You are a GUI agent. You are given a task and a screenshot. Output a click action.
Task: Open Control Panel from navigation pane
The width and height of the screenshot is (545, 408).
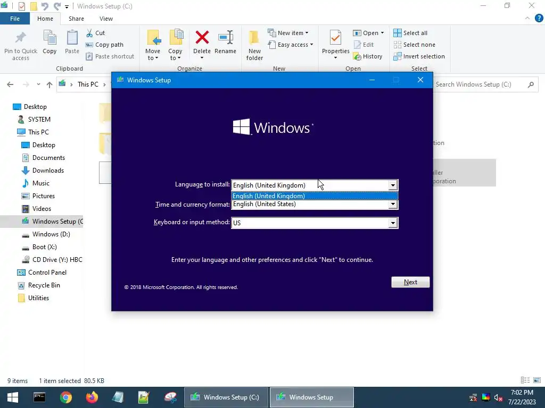click(x=47, y=273)
